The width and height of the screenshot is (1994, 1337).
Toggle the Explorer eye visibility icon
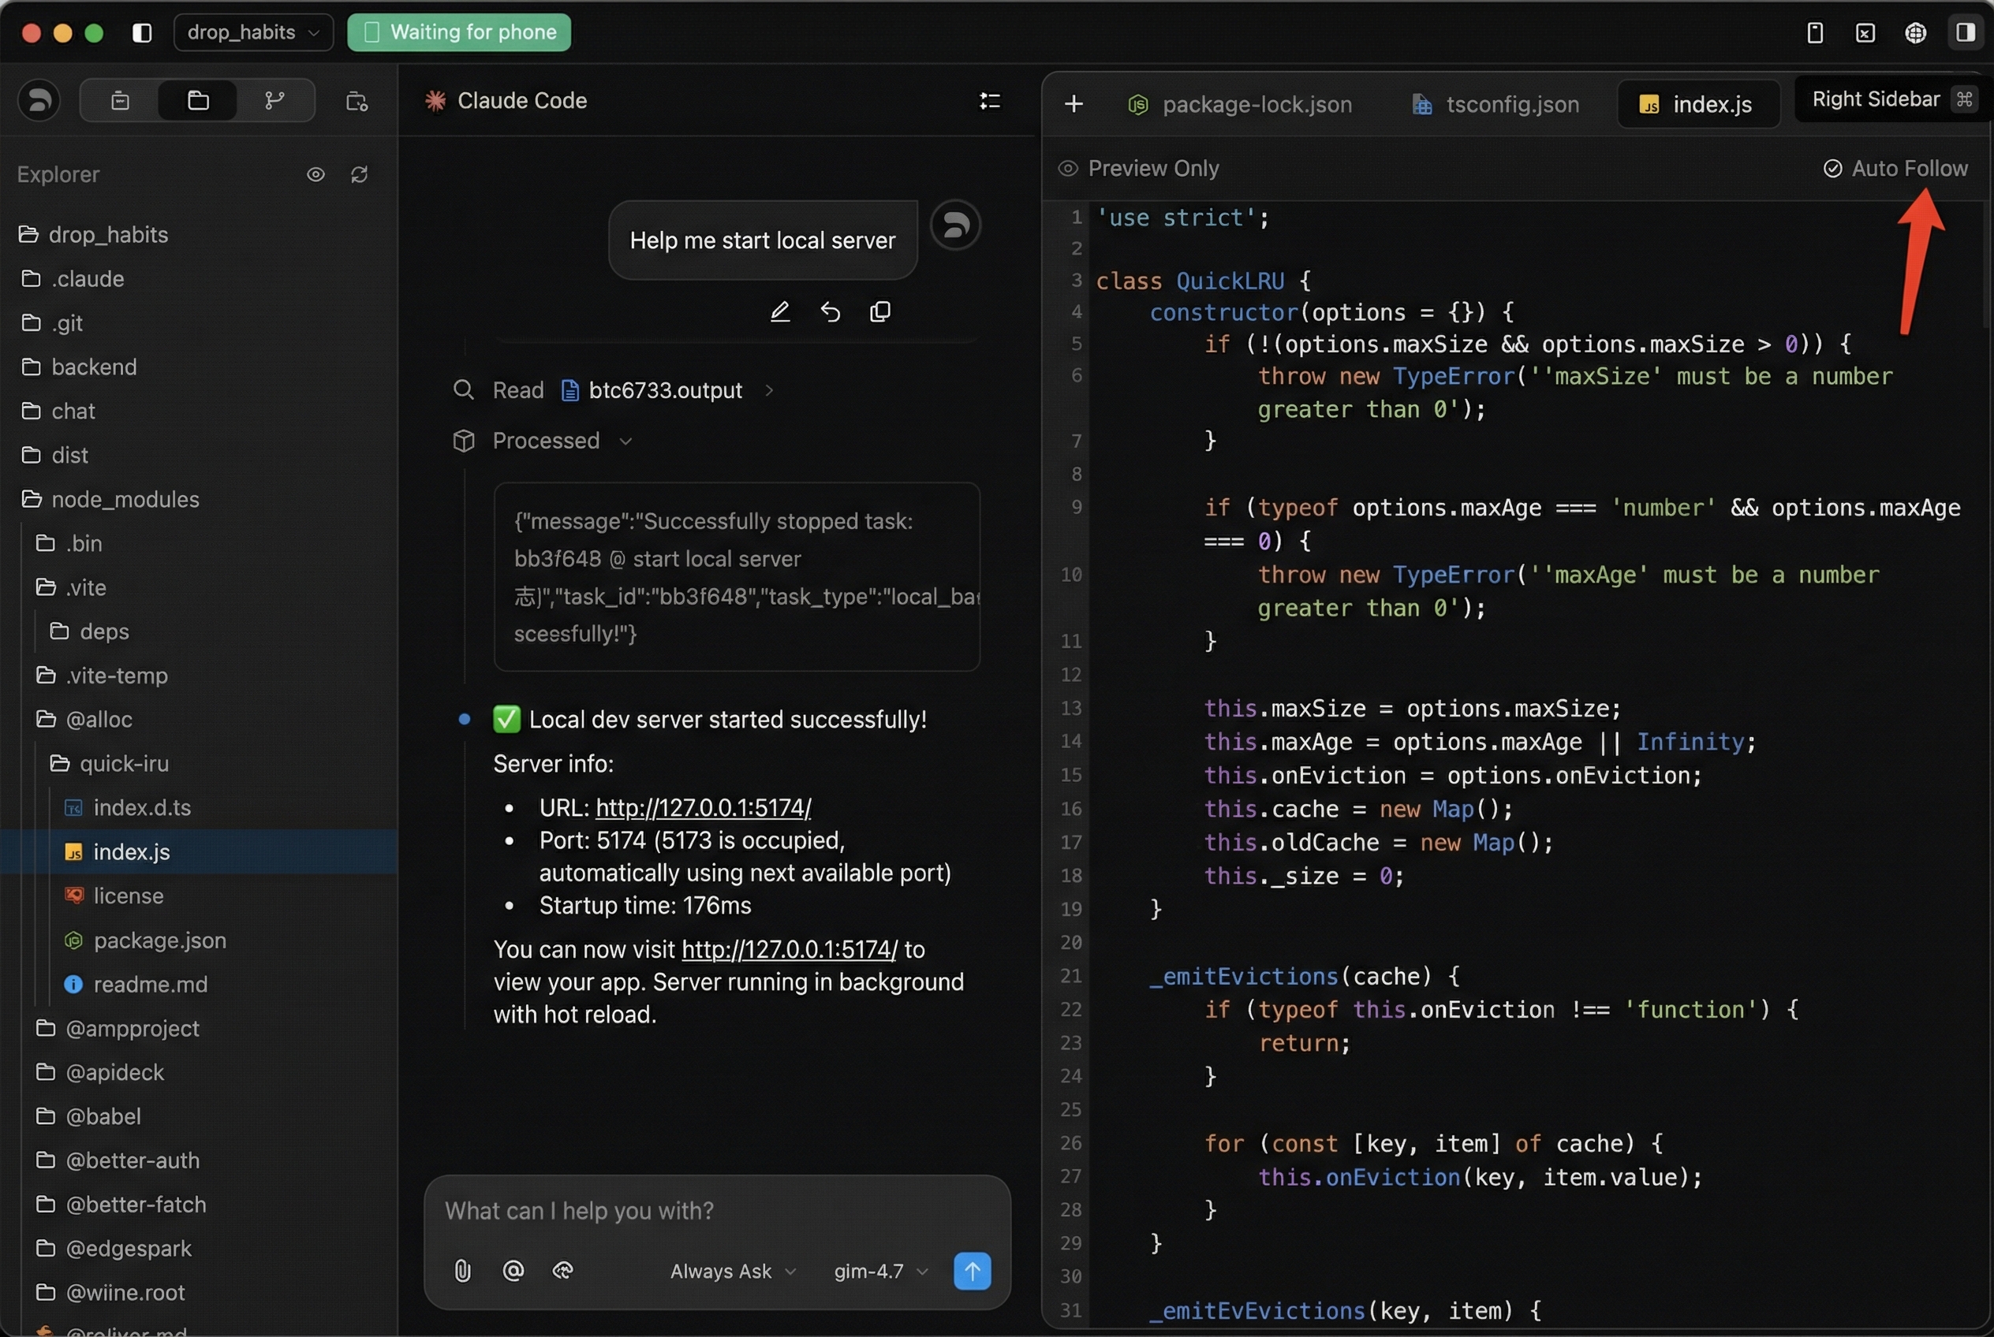coord(316,174)
